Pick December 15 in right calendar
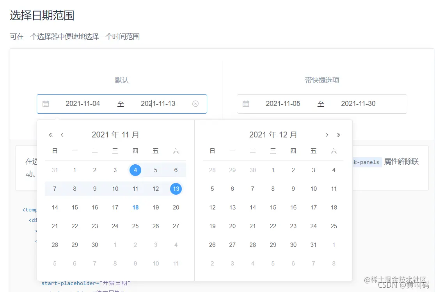Image resolution: width=435 pixels, height=292 pixels. tap(273, 207)
